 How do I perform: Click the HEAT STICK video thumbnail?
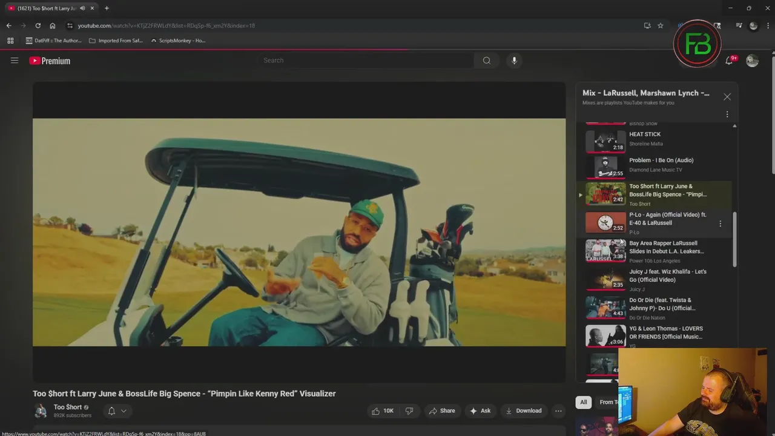[x=605, y=140]
